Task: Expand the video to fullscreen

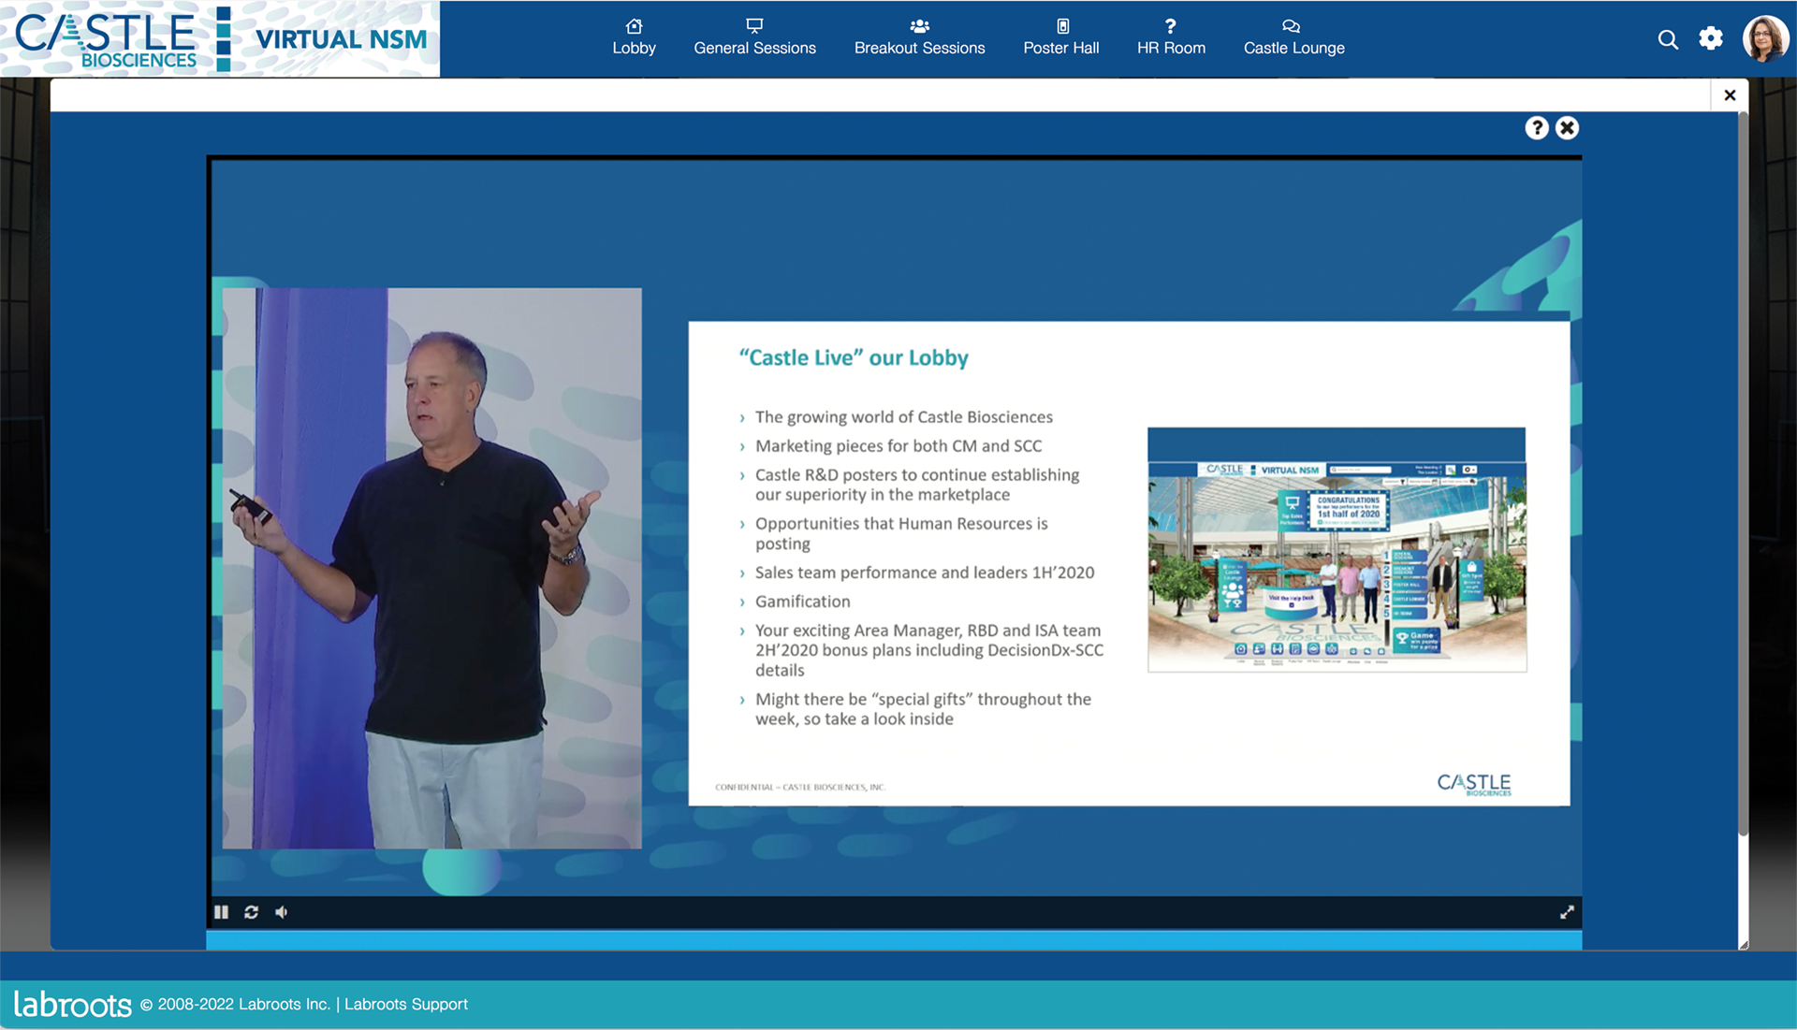Action: click(x=1567, y=912)
